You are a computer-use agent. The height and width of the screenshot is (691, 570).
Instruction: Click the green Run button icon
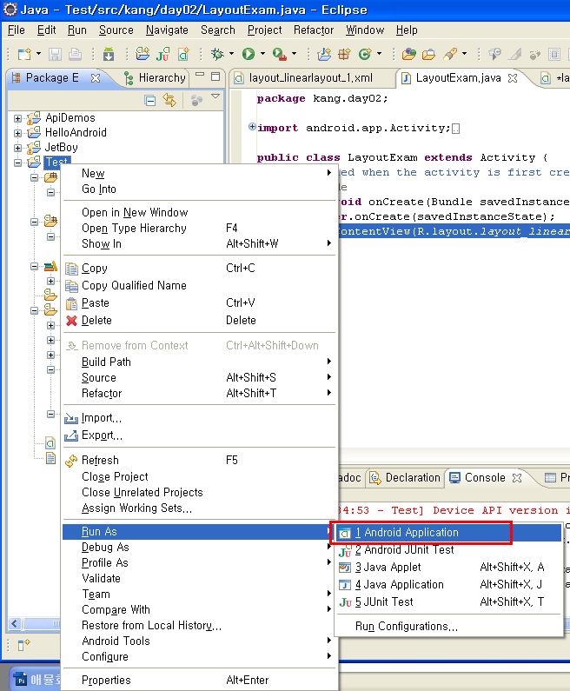tap(249, 54)
